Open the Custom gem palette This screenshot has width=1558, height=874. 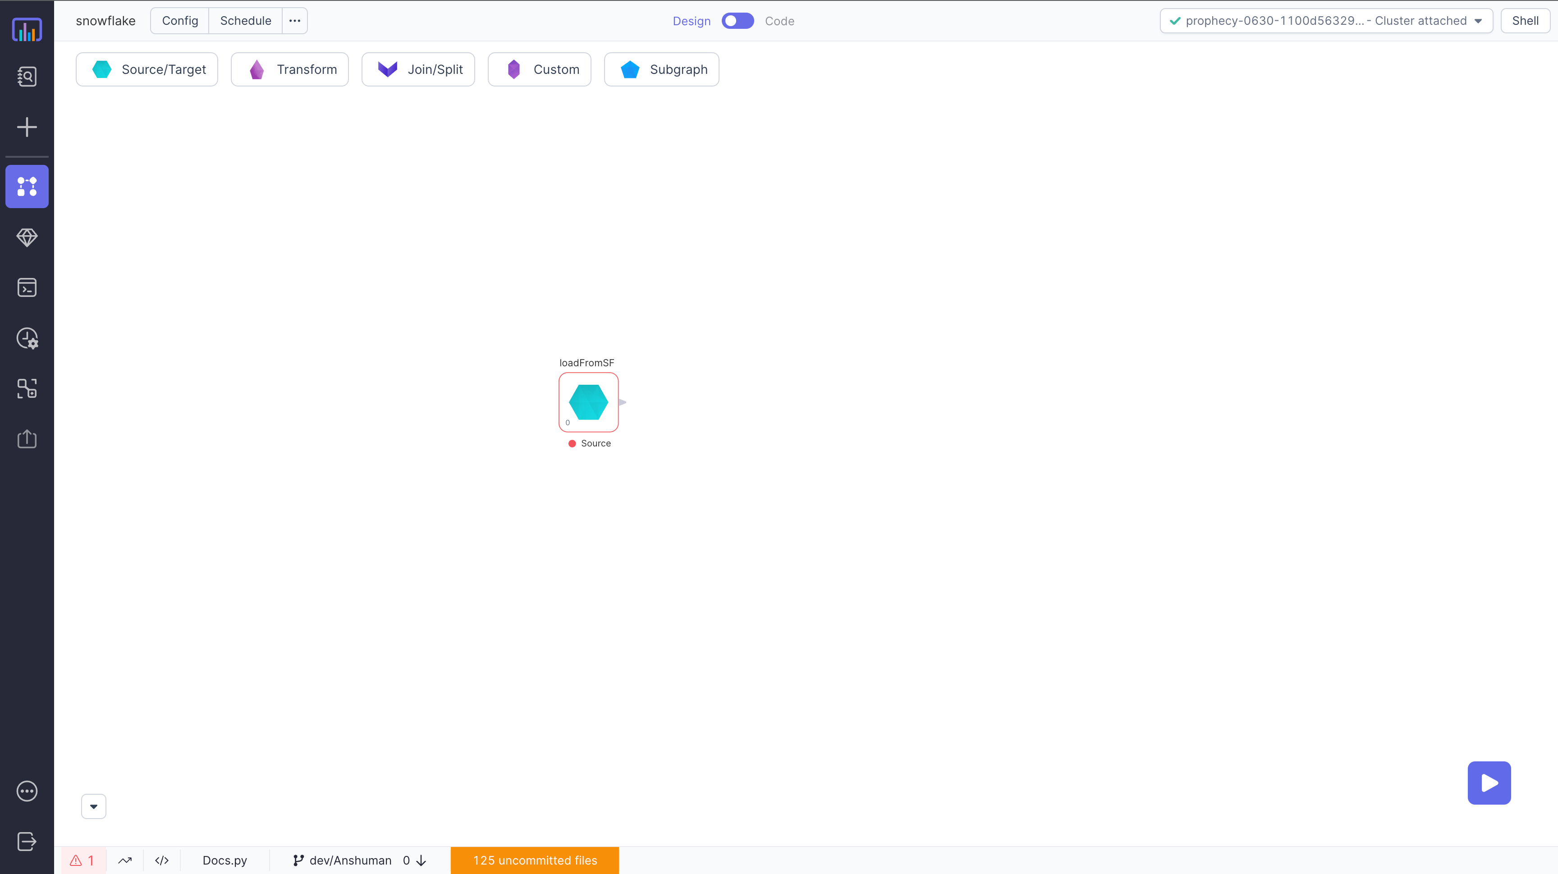pos(540,69)
